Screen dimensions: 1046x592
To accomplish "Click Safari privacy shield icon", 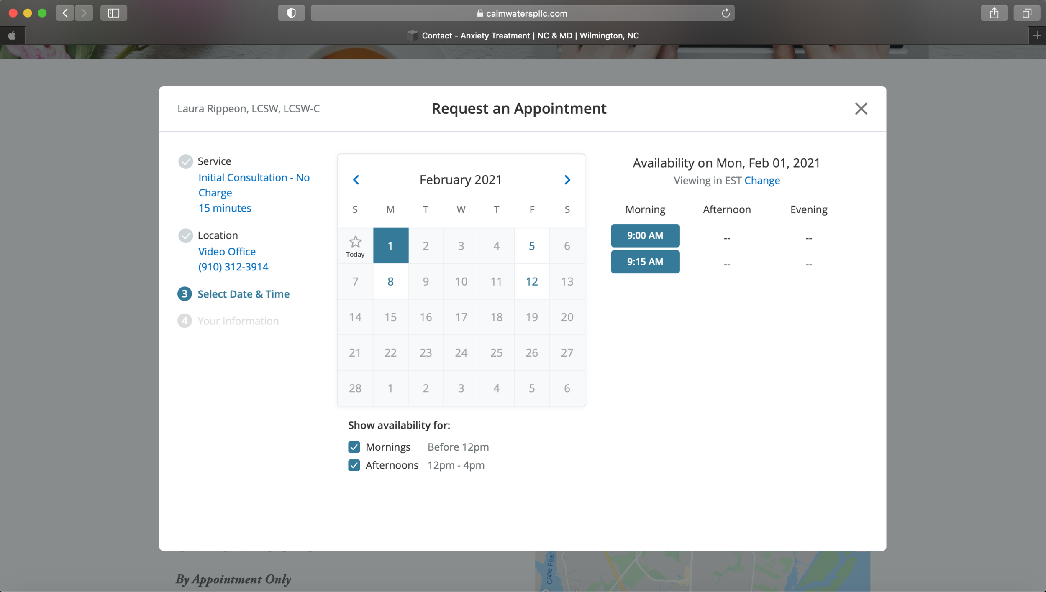I will (291, 13).
